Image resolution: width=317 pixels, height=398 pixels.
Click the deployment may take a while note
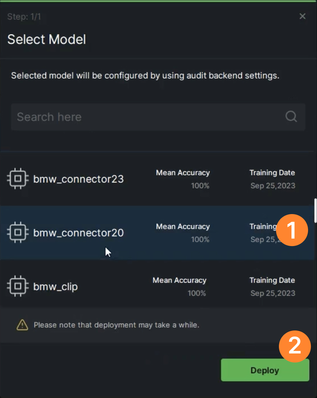(116, 325)
